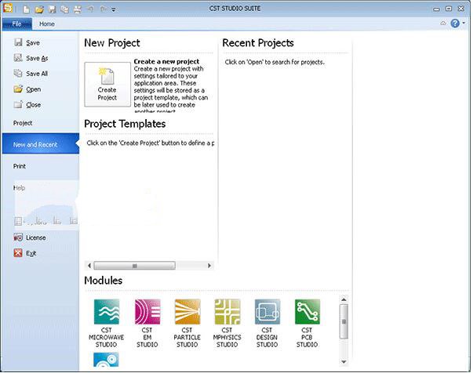473x373 pixels.
Task: Click the Create Project button
Action: click(x=107, y=85)
